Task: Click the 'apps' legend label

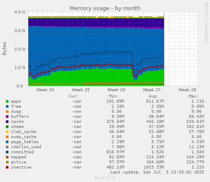Action: coord(16,101)
